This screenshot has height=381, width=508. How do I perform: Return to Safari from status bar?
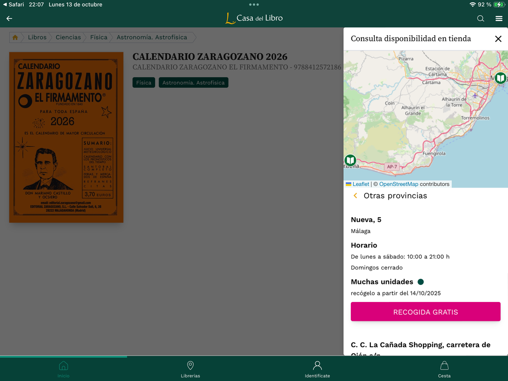click(x=13, y=5)
